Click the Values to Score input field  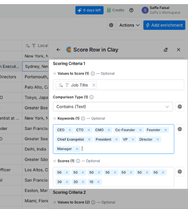(x=119, y=85)
